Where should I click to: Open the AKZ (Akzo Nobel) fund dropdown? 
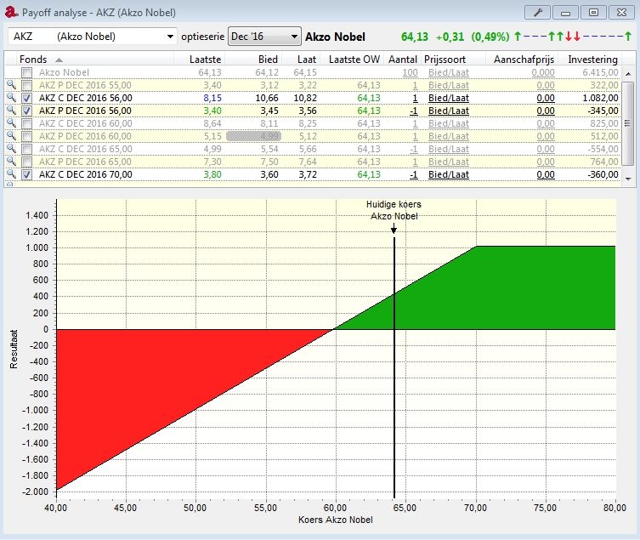pyautogui.click(x=170, y=37)
